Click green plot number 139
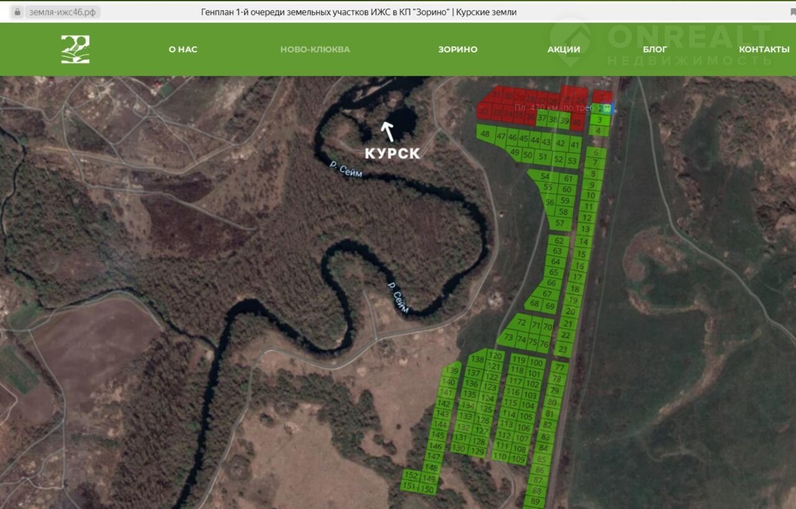This screenshot has width=796, height=509. pyautogui.click(x=452, y=371)
